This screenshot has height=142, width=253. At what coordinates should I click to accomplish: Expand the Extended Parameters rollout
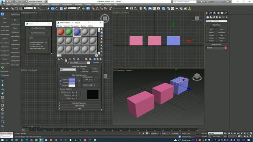click(79, 103)
